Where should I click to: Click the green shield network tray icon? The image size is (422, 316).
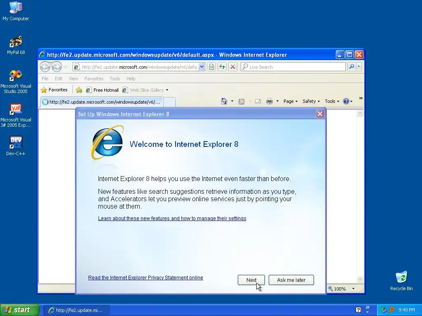384,310
